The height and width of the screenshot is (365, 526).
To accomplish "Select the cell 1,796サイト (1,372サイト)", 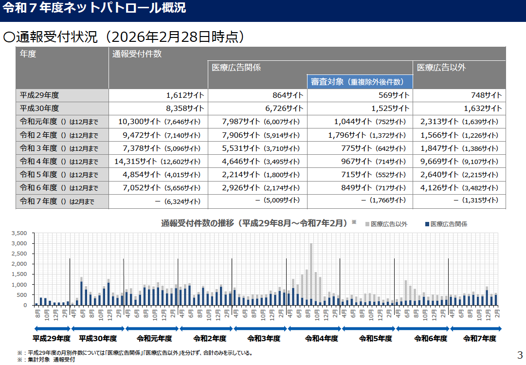I will pyautogui.click(x=360, y=135).
